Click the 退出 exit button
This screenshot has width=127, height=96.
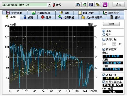click(118, 5)
